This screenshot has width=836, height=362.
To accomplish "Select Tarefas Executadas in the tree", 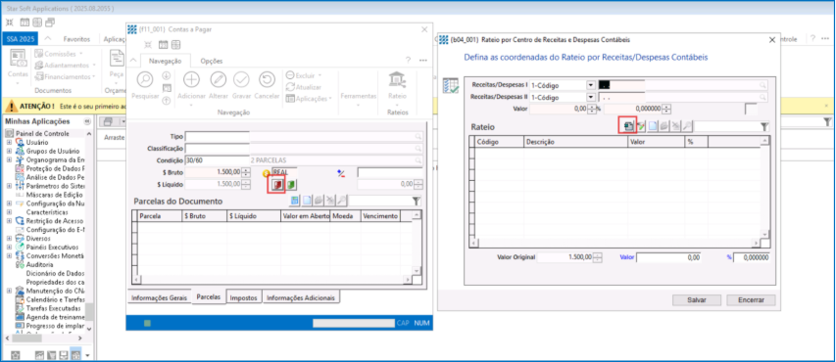I will pos(53,308).
